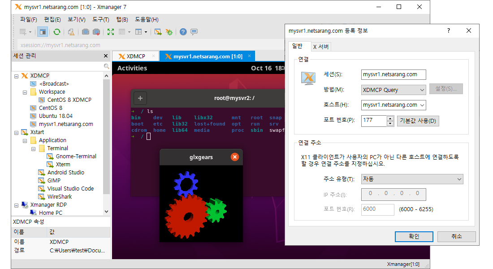
Task: Switch to the XDMCP tab
Action: click(x=135, y=56)
